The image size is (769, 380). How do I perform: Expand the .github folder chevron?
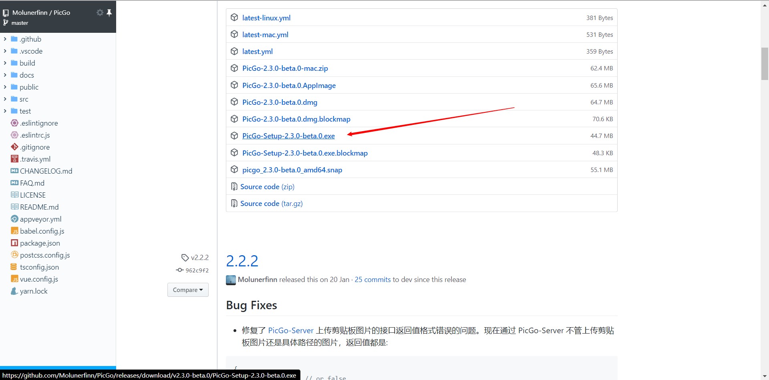[x=5, y=39]
